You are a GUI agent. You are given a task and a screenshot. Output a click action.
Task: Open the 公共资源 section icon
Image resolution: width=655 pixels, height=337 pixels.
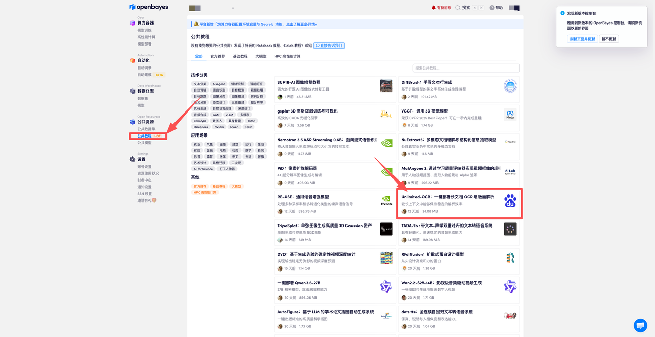[133, 122]
